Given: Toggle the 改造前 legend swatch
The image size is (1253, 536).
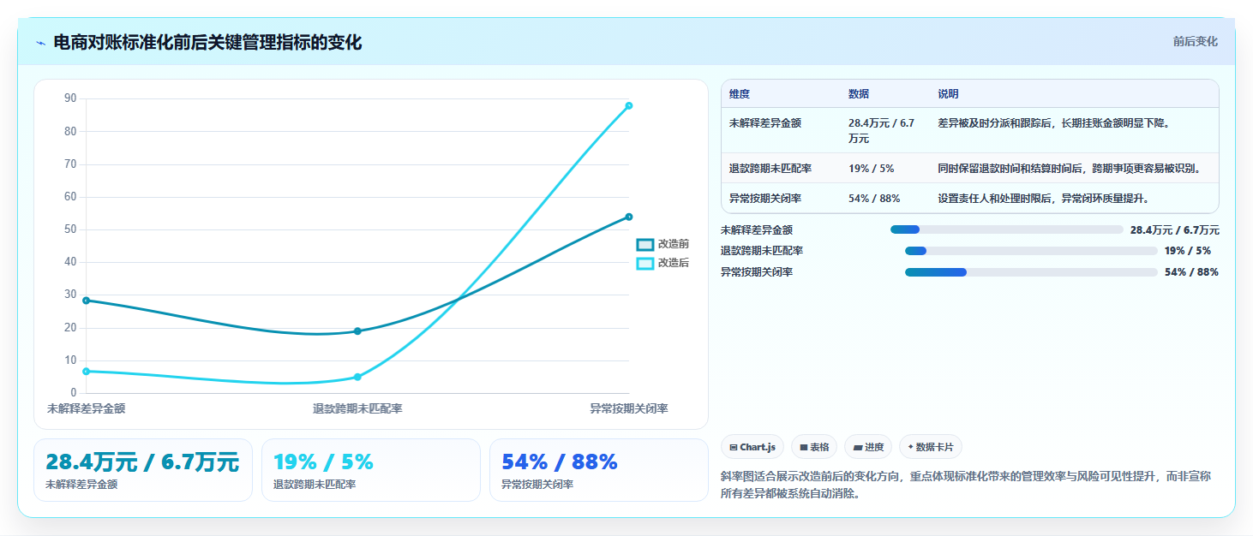Looking at the screenshot, I should coord(644,244).
